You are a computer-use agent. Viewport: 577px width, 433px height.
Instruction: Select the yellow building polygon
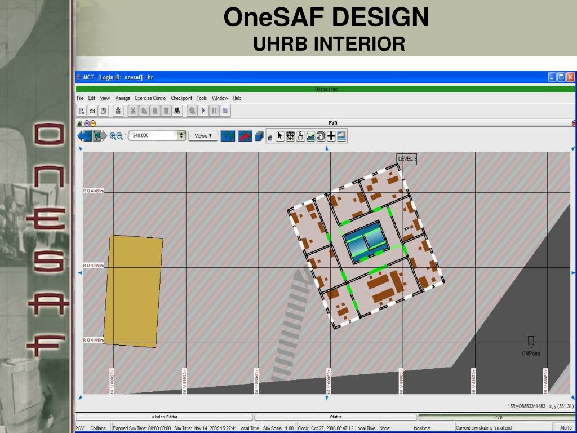(133, 291)
